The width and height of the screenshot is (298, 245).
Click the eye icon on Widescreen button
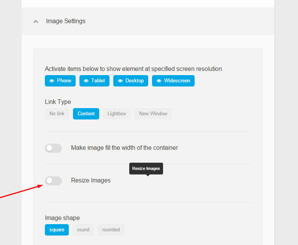click(x=159, y=81)
